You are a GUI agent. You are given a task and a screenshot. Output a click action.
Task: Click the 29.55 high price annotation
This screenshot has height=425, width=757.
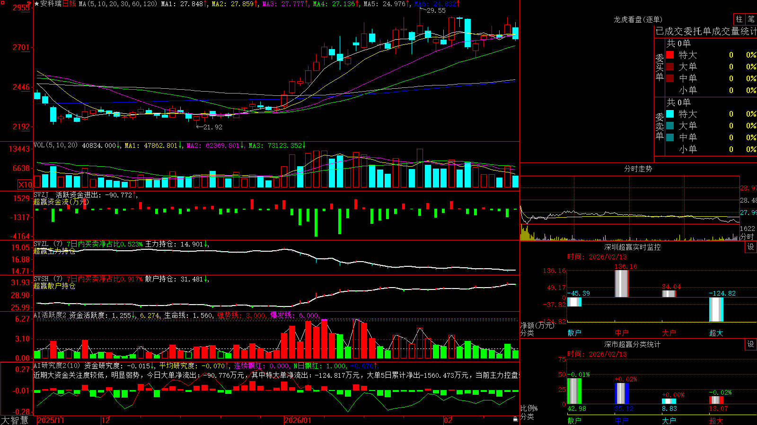point(436,10)
